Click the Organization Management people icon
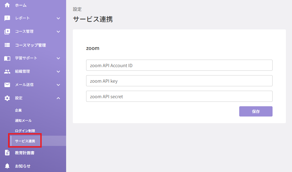This screenshot has width=292, height=172. [7, 72]
